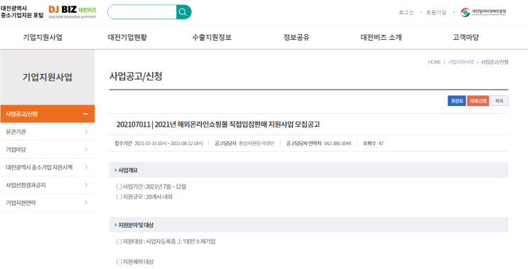Click the magnifier search icon button
This screenshot has width=528, height=269.
183,12
